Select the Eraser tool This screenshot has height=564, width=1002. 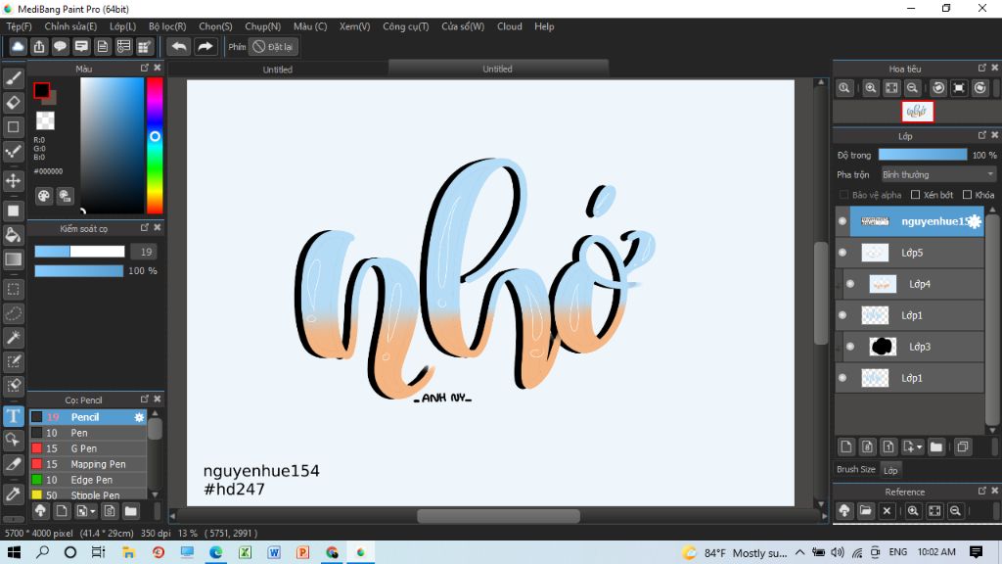pos(14,102)
